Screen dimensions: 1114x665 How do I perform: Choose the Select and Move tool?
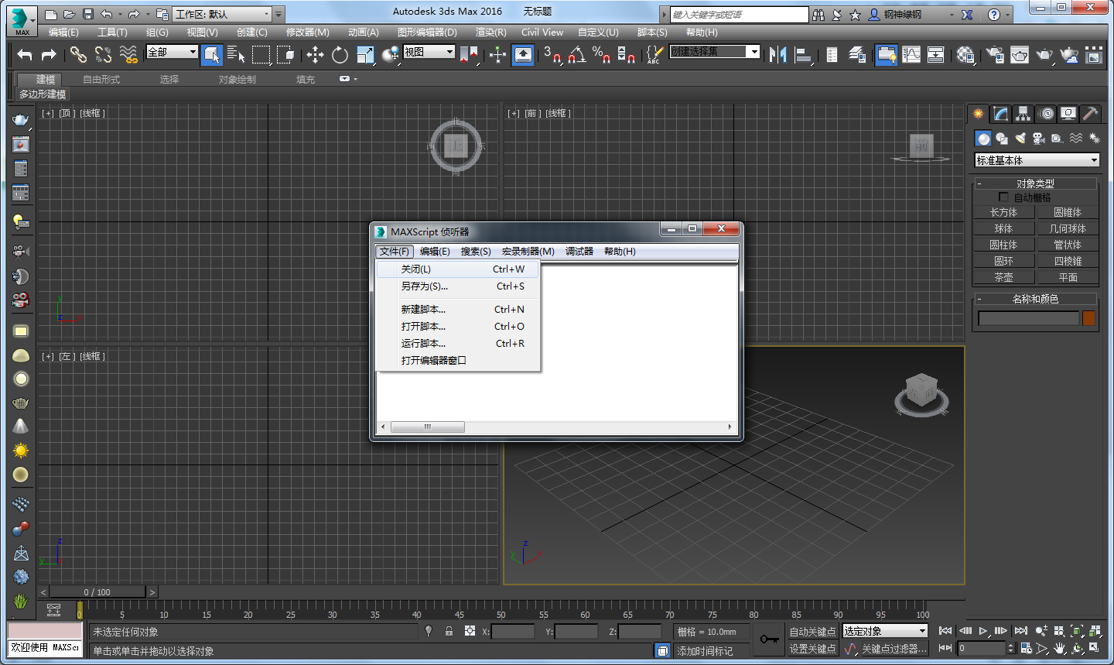pos(315,54)
